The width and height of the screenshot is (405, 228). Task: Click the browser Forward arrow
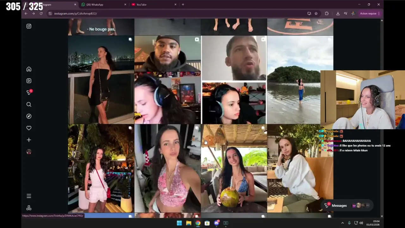click(x=33, y=14)
